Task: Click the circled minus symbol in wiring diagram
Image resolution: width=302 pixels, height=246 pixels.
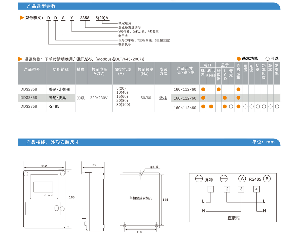Action: tap(223, 179)
